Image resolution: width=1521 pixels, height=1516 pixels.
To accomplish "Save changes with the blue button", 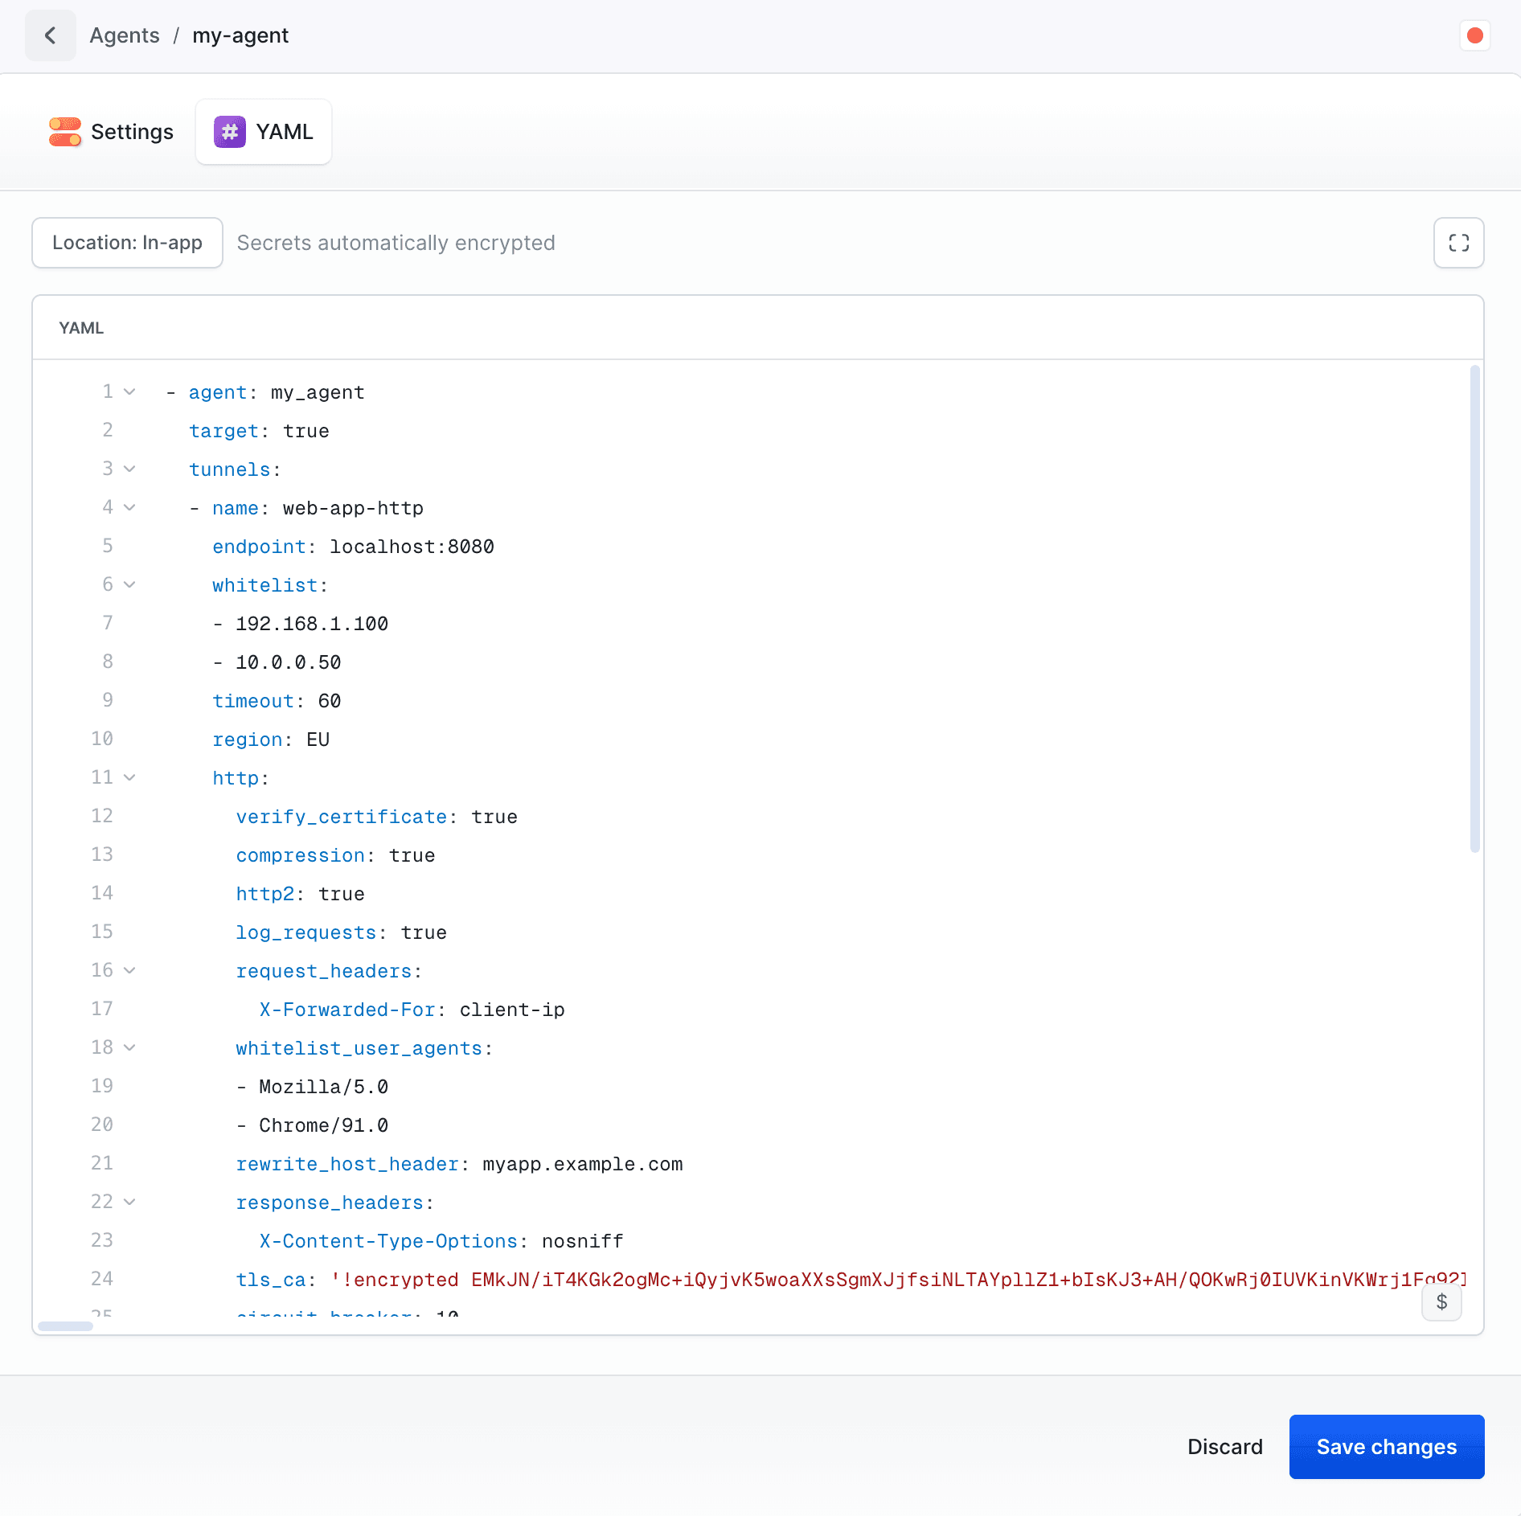I will [x=1386, y=1447].
